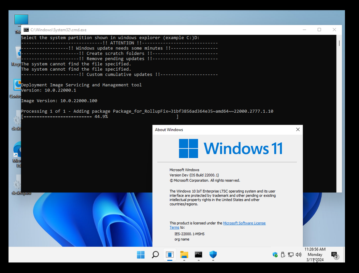The width and height of the screenshot is (359, 273).
Task: Open Windows Security tray icon
Action: point(275,255)
